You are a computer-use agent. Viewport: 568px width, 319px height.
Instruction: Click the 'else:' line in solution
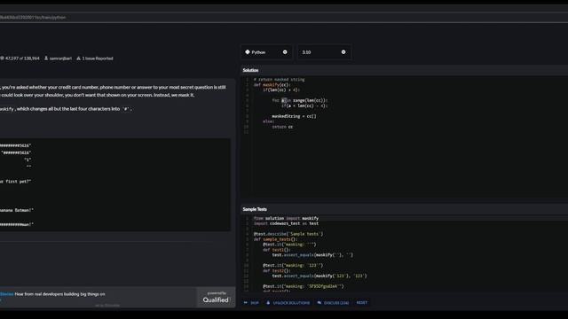tap(268, 121)
